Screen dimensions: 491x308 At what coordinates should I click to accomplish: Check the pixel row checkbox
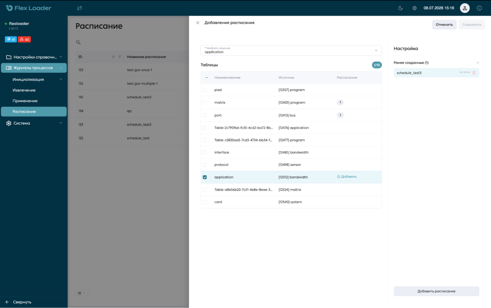coord(205,90)
